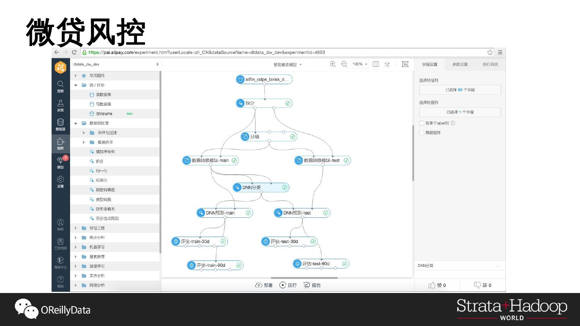Viewport: 580px width, 326px height.
Task: Switch language via 简体中文 globe icon
Action: [x=60, y=262]
